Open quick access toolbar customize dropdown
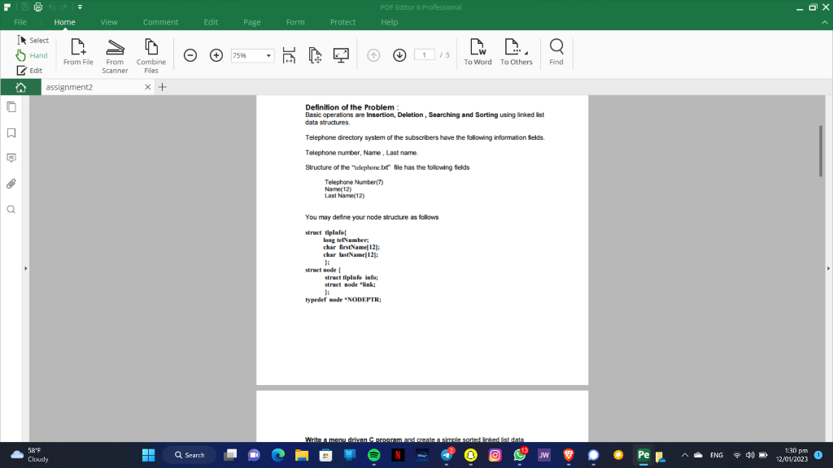 click(x=80, y=6)
